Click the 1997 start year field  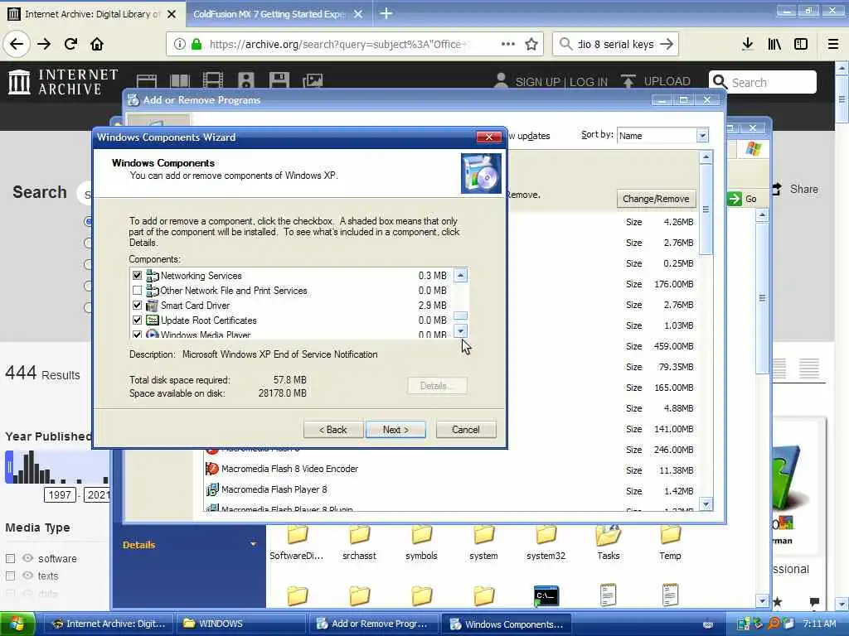click(60, 495)
